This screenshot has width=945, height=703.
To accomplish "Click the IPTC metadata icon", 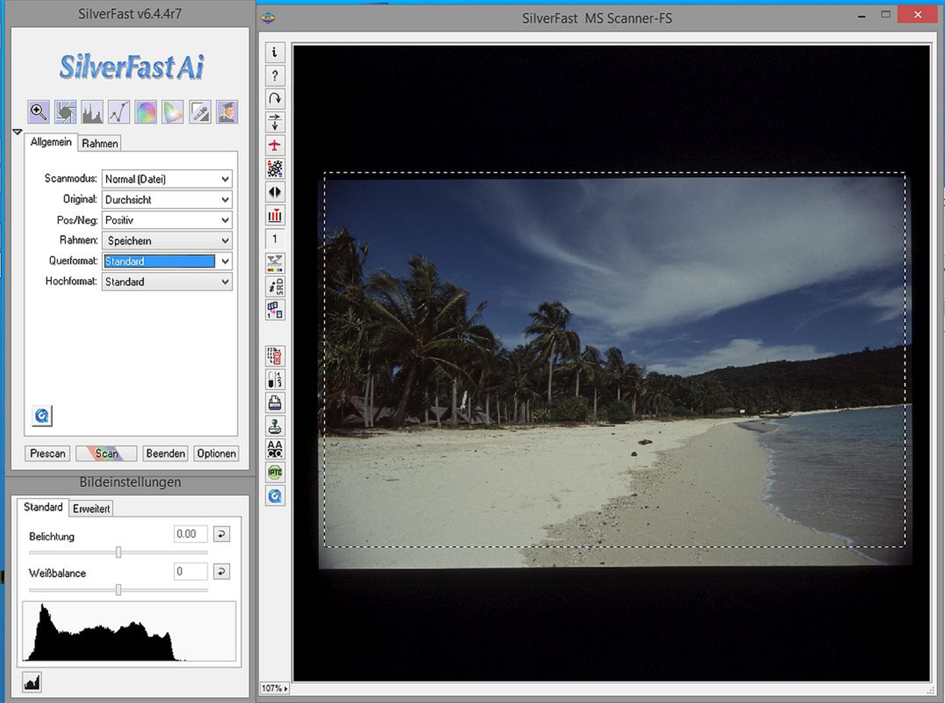I will click(x=275, y=472).
